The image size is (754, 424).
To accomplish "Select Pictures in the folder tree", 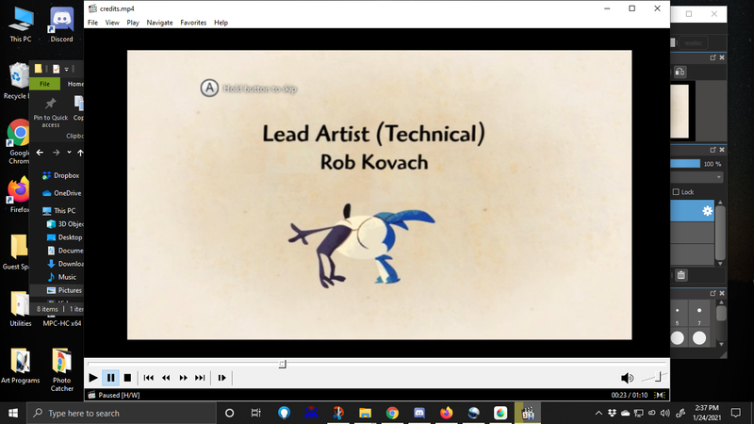I will click(69, 290).
